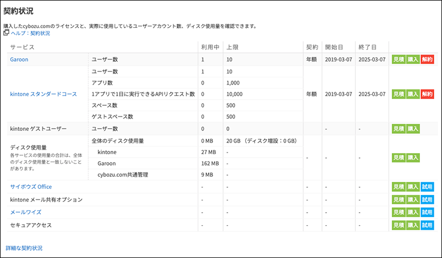The height and width of the screenshot is (258, 442).
Task: Click the ゲストスペース数 row label
Action: (112, 117)
